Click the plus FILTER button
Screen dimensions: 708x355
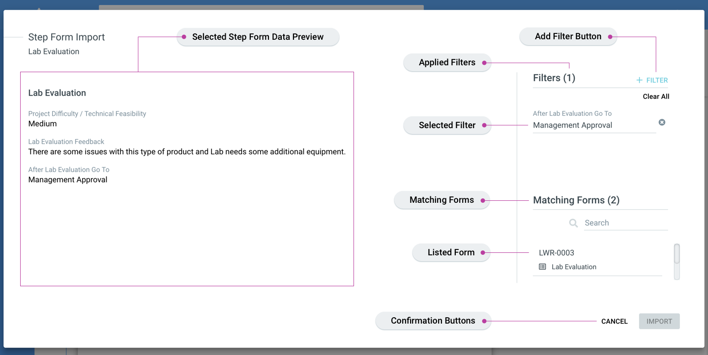tap(652, 80)
